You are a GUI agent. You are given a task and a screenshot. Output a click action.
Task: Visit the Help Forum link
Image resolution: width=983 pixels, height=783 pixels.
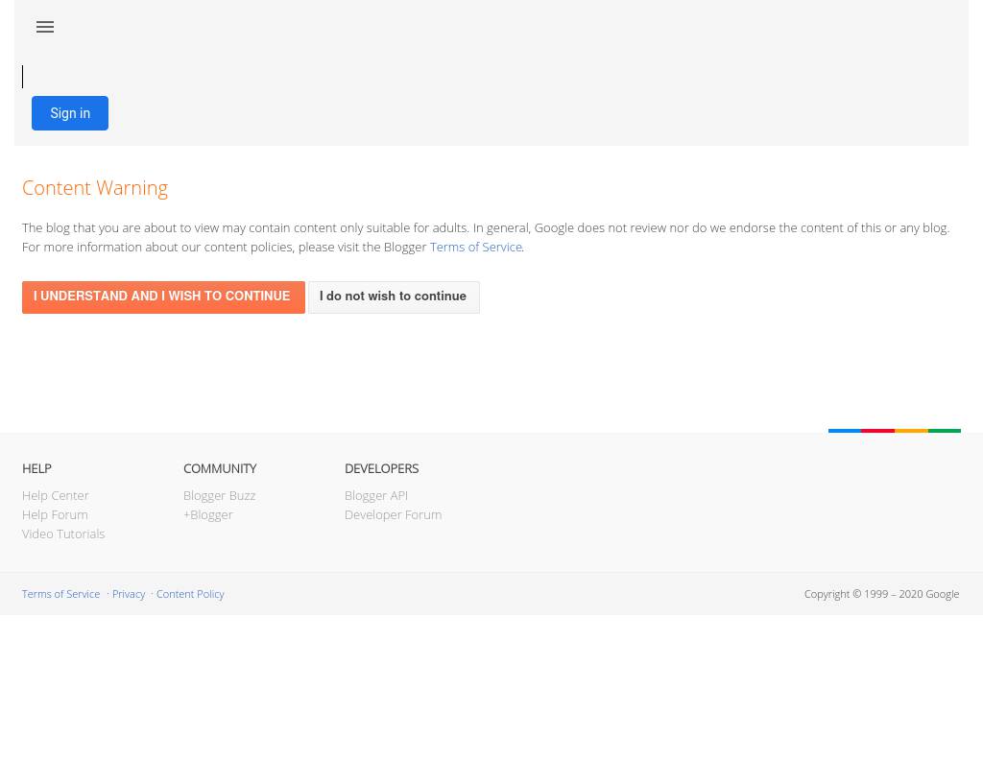(55, 514)
